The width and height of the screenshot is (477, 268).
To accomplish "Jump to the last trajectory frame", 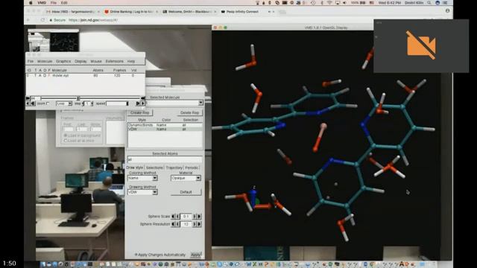I will [143, 98].
